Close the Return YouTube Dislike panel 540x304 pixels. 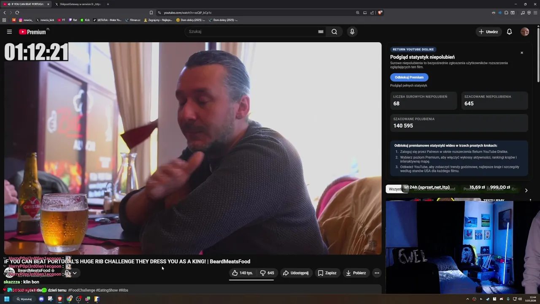522,53
